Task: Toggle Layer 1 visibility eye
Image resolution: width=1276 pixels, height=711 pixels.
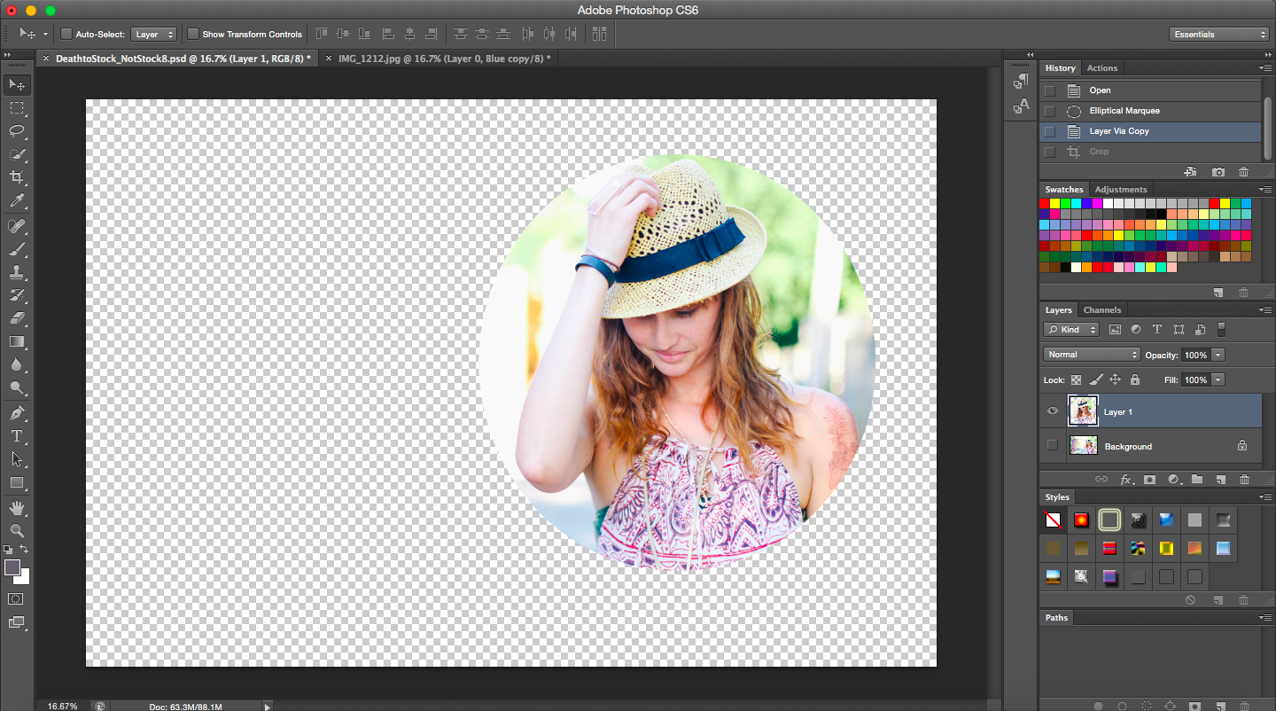Action: tap(1052, 410)
